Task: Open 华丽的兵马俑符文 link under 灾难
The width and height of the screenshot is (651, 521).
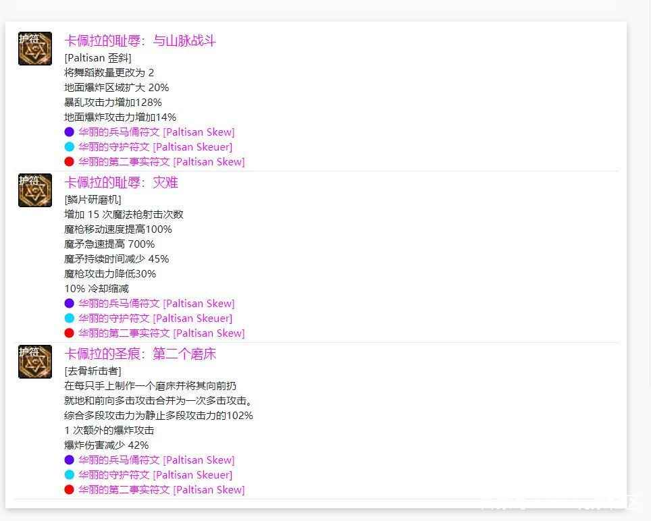Action: point(157,303)
